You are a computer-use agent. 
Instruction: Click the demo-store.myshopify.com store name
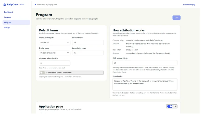[x=47, y=5]
